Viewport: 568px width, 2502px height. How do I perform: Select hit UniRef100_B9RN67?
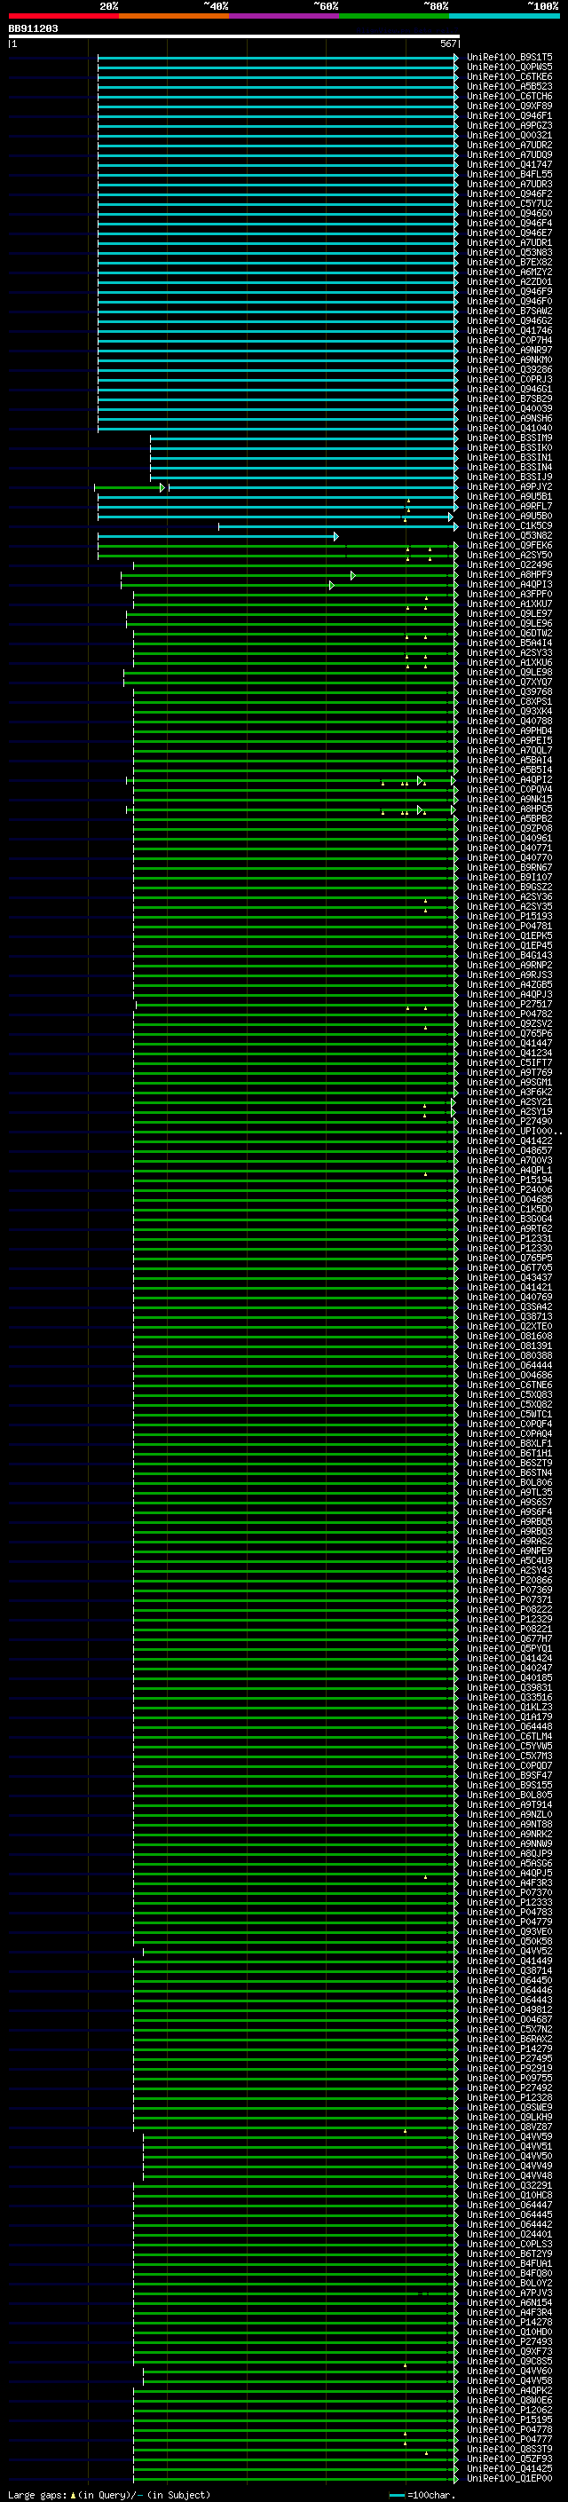tap(509, 867)
